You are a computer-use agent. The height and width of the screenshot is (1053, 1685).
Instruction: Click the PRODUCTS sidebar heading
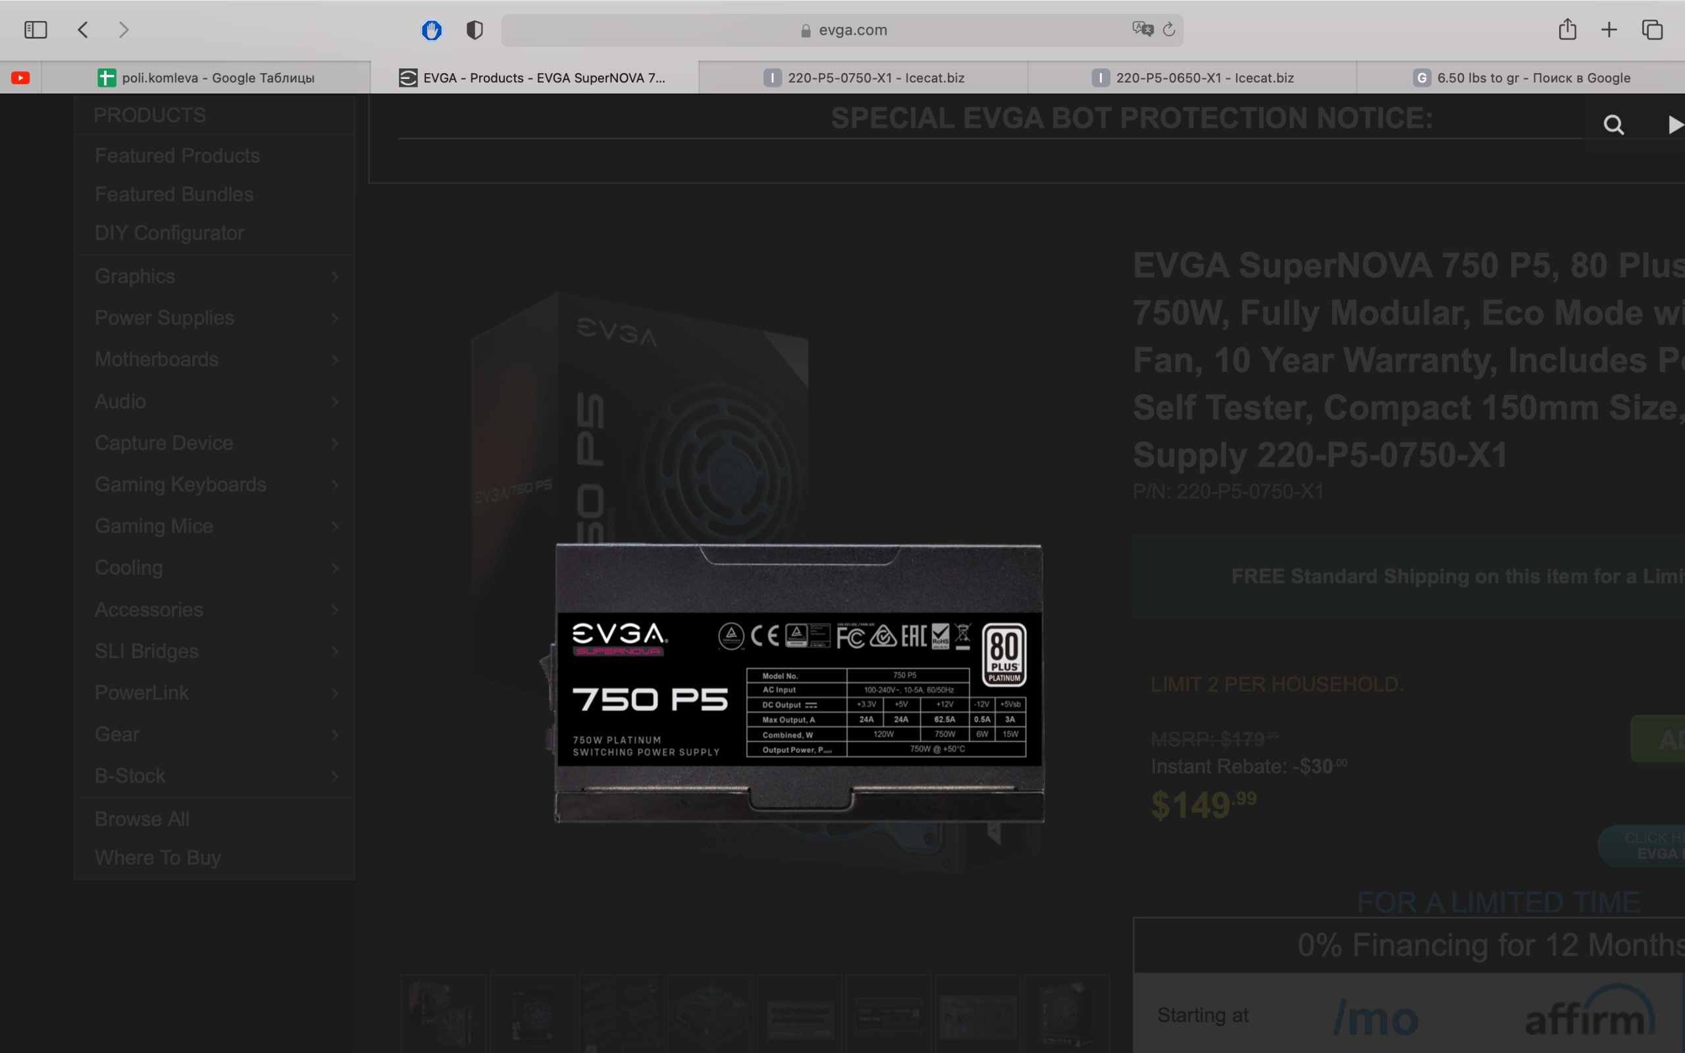point(149,115)
